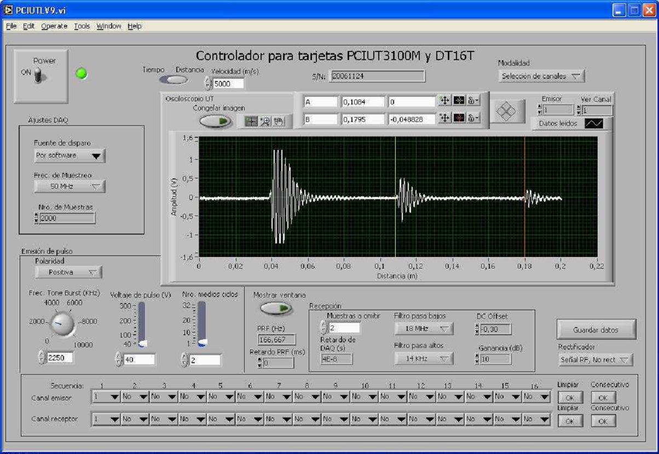Click cursor A lock icon
The image size is (659, 454).
tap(473, 101)
